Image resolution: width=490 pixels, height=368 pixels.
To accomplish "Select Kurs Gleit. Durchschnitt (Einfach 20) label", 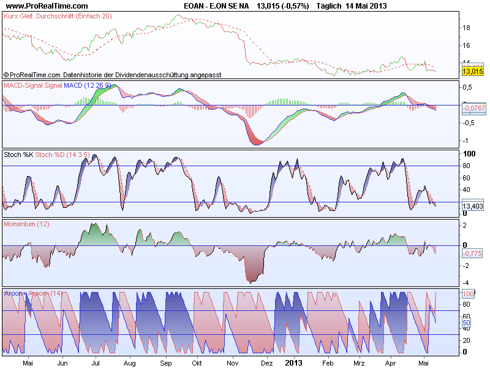I will pos(58,16).
